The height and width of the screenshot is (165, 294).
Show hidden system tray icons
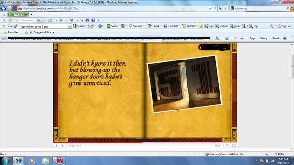point(256,161)
